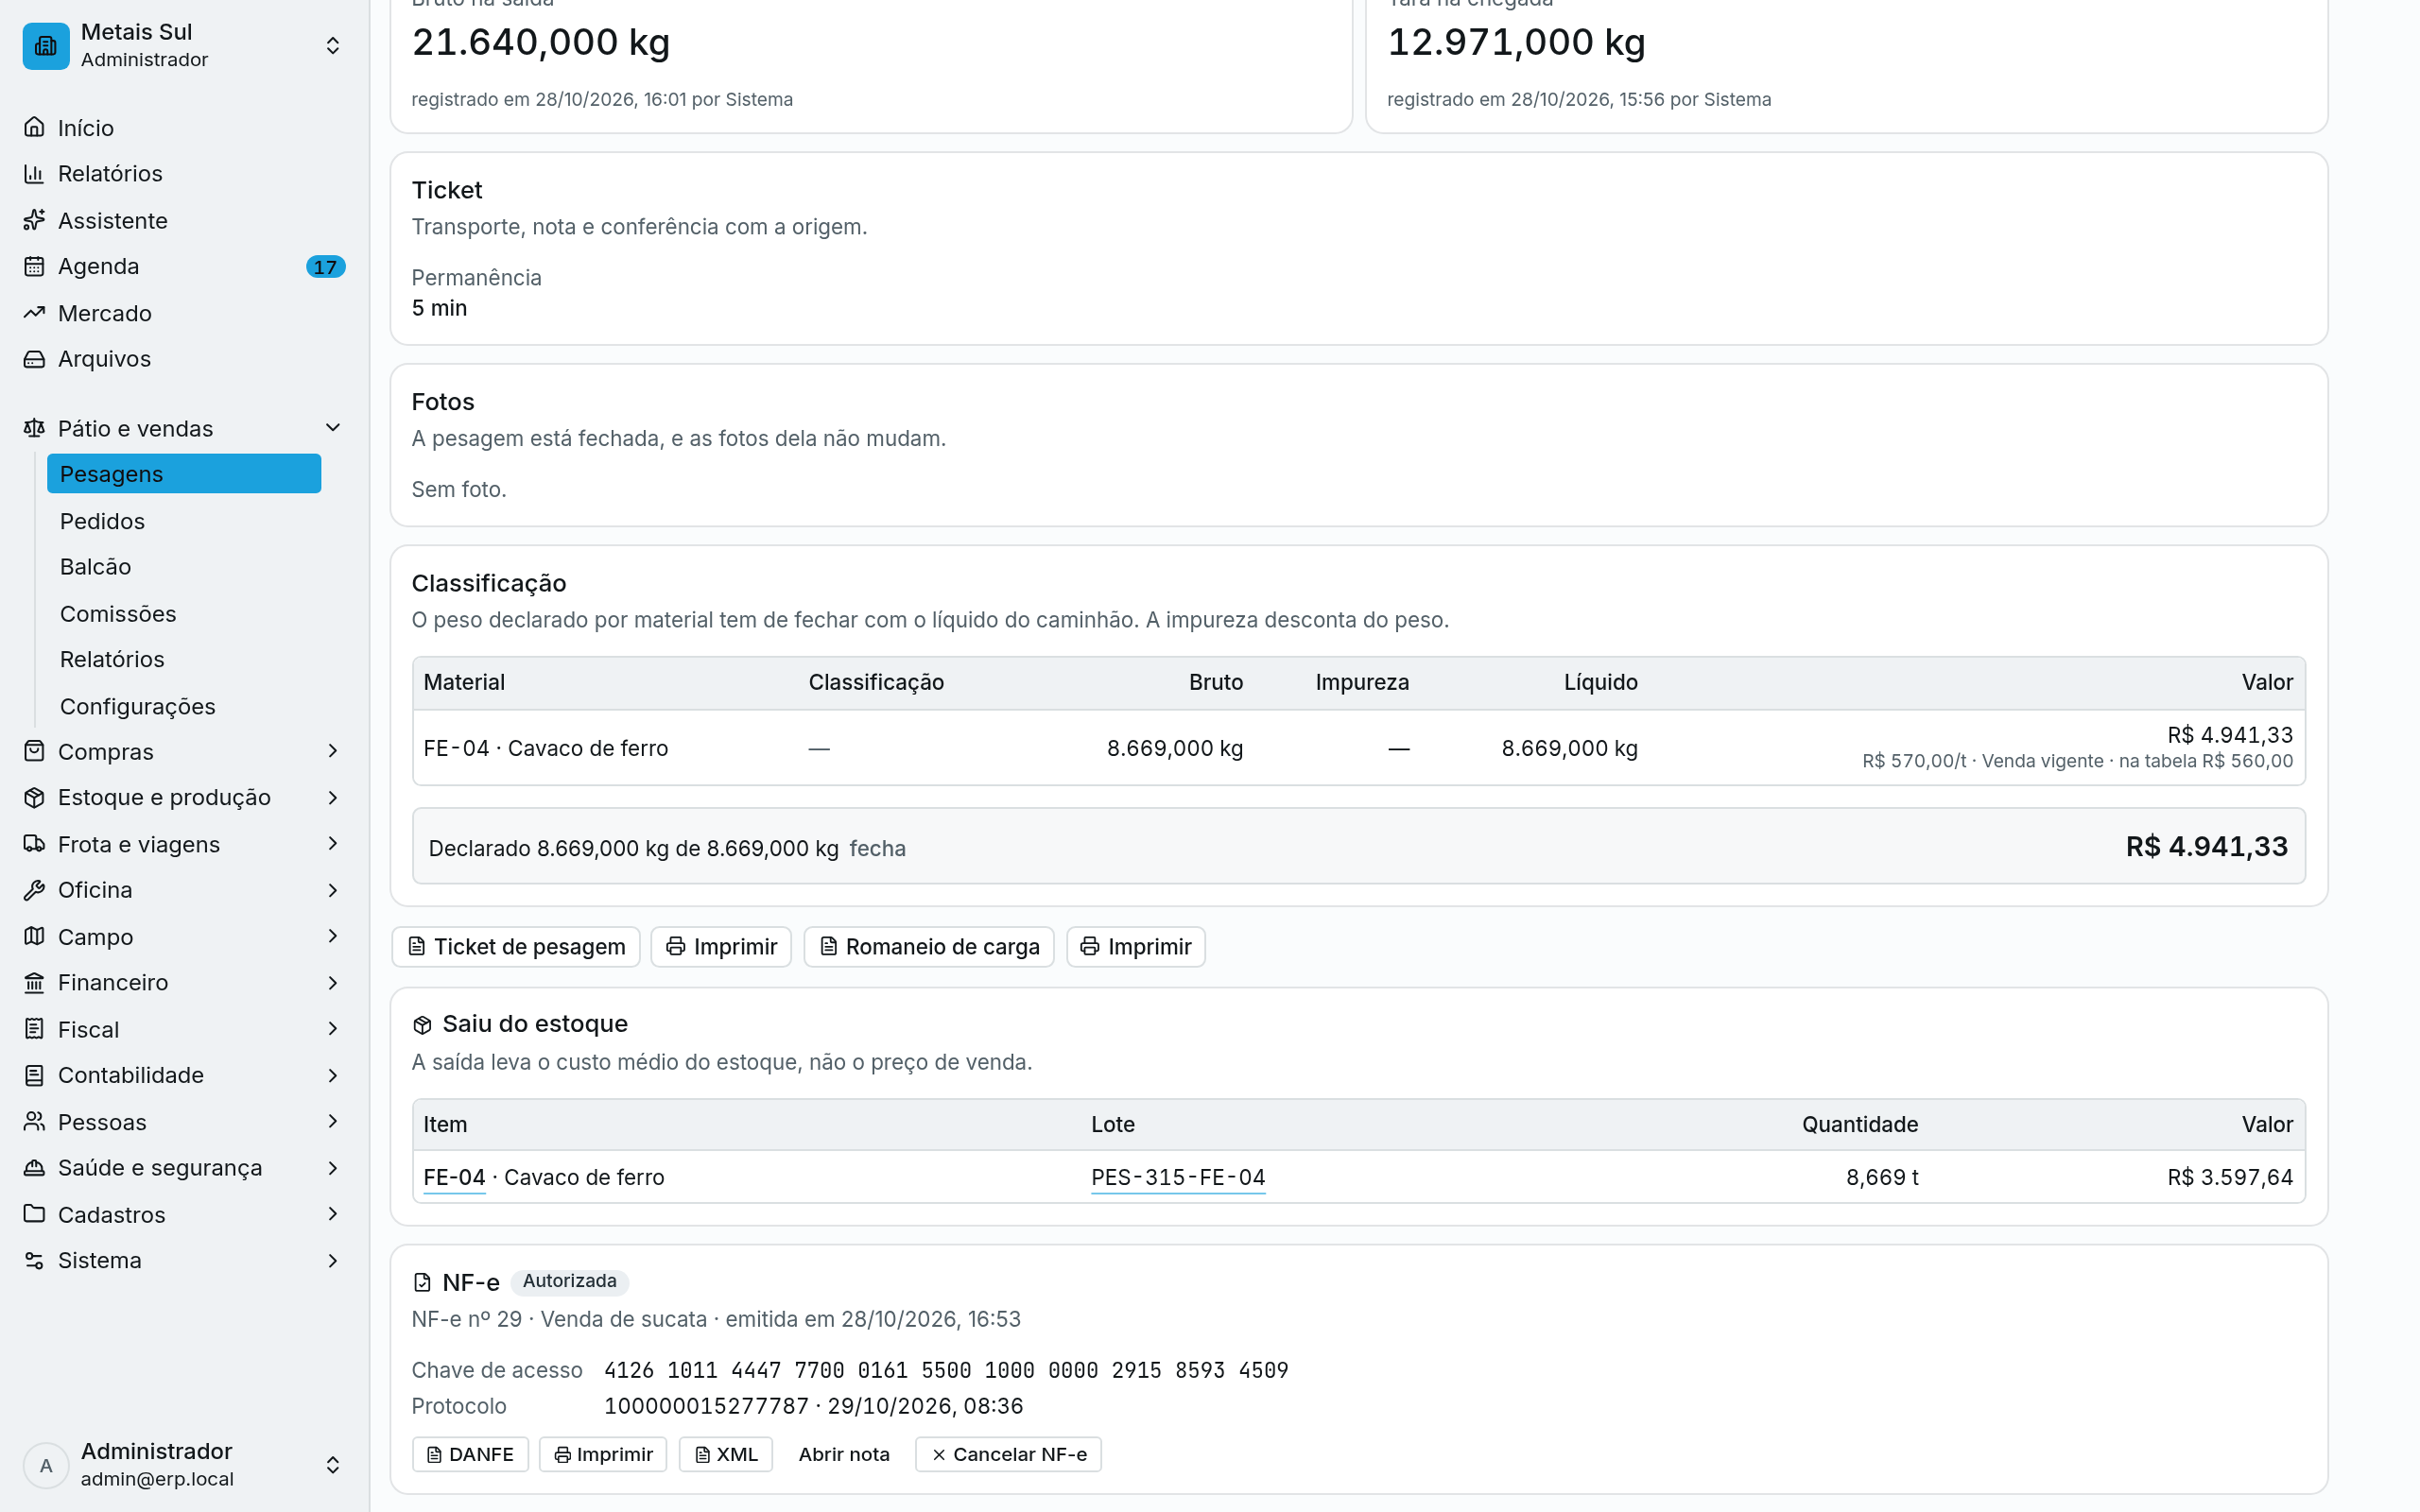2420x1512 pixels.
Task: Expand the Frota e viagens chevron
Action: (x=333, y=844)
